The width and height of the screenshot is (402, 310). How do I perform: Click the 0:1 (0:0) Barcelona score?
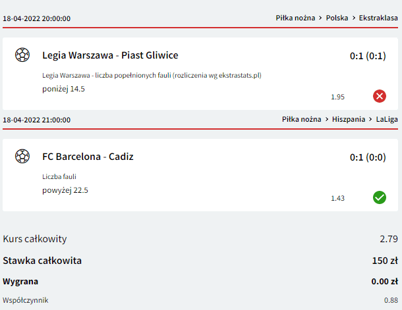pos(368,157)
